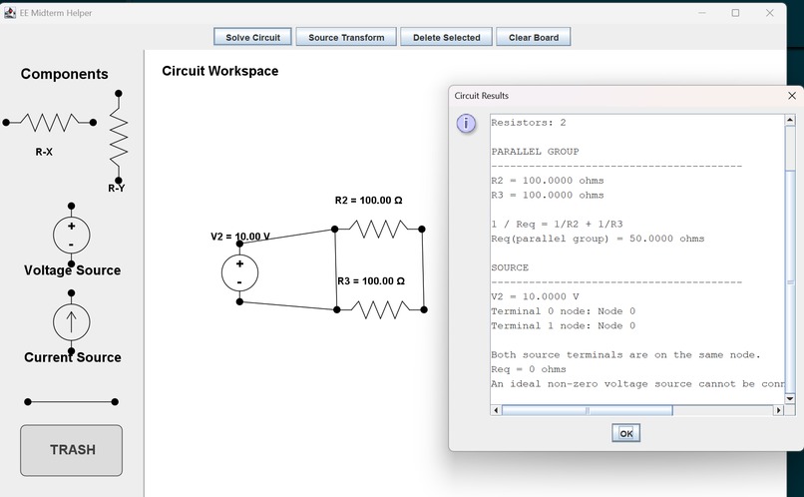
Task: Select the horizontal R-X resistor component
Action: 49,123
